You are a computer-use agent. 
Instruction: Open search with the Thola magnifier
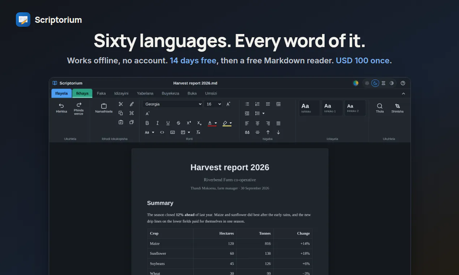[x=380, y=108]
